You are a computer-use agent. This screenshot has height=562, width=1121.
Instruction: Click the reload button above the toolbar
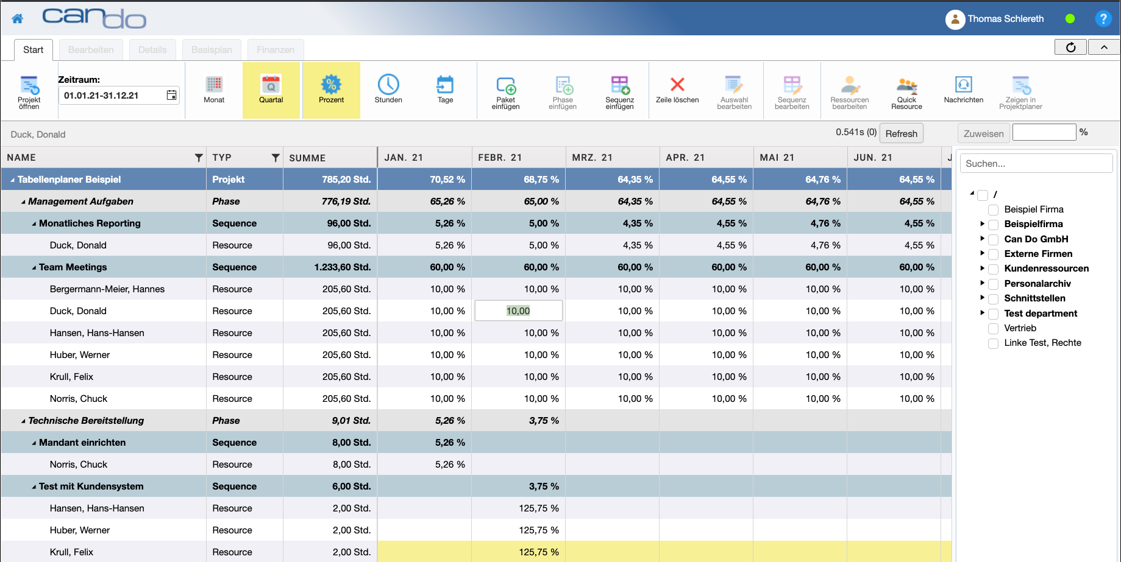pyautogui.click(x=1070, y=47)
